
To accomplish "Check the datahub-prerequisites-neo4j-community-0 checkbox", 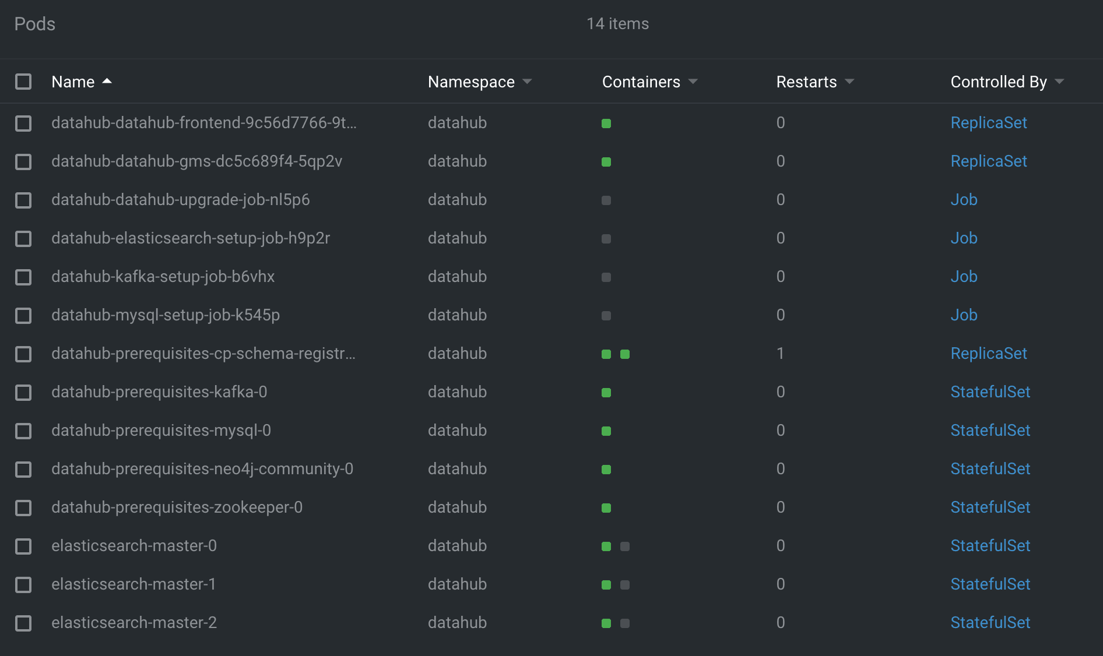I will (x=23, y=469).
